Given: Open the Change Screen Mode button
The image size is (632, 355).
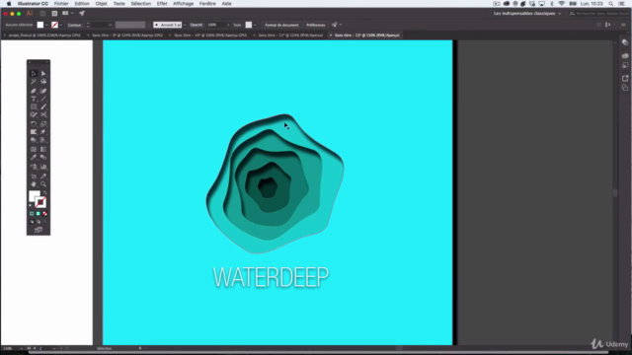Looking at the screenshot, I should pyautogui.click(x=39, y=230).
